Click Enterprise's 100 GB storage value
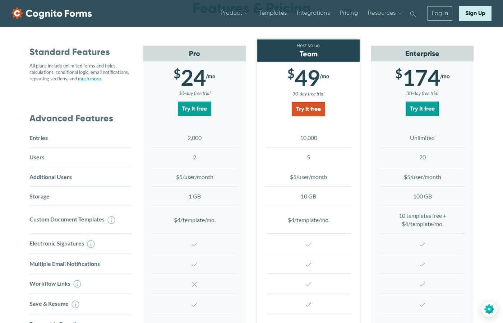The height and width of the screenshot is (323, 503). [423, 197]
